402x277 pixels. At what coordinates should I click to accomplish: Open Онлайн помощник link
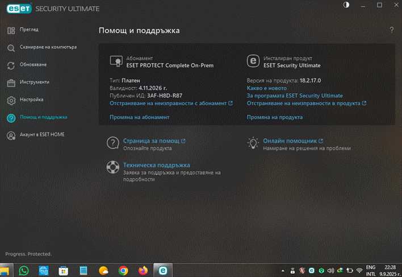[290, 141]
